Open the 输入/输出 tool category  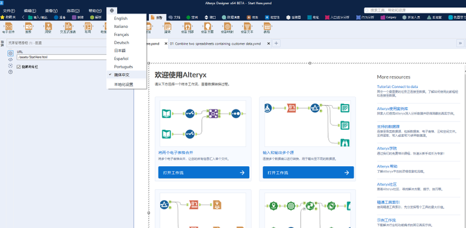pos(38,17)
